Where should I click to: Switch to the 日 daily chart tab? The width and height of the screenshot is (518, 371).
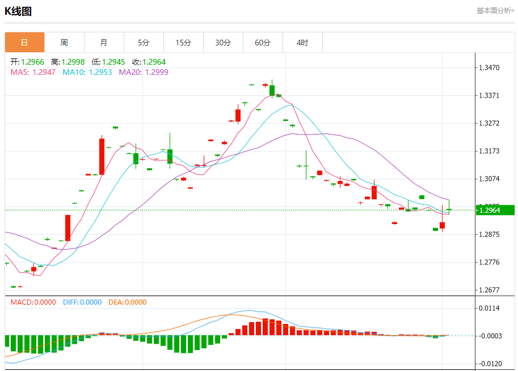tap(24, 43)
